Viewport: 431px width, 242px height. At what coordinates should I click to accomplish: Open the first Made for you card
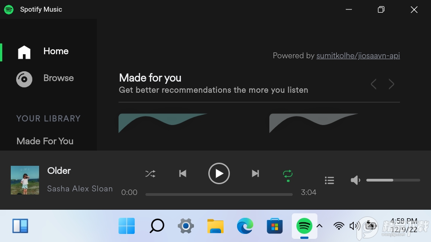163,123
